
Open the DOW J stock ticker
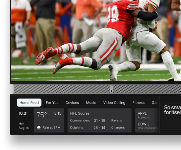pos(143,124)
